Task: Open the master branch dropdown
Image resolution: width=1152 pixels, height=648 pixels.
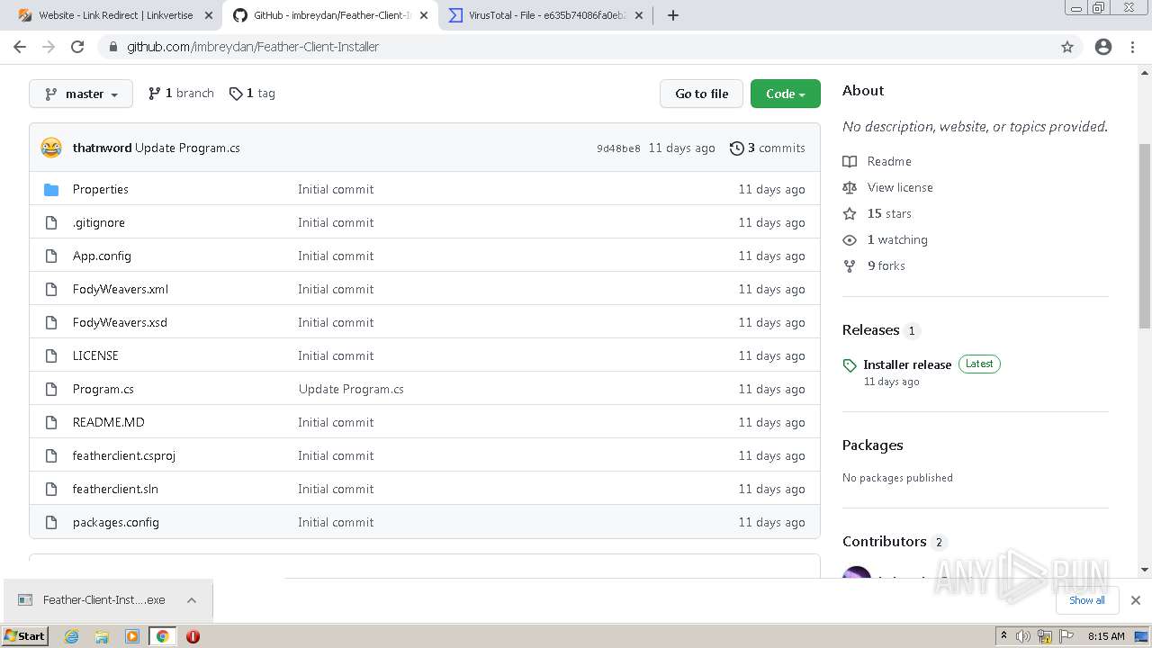Action: pyautogui.click(x=81, y=94)
